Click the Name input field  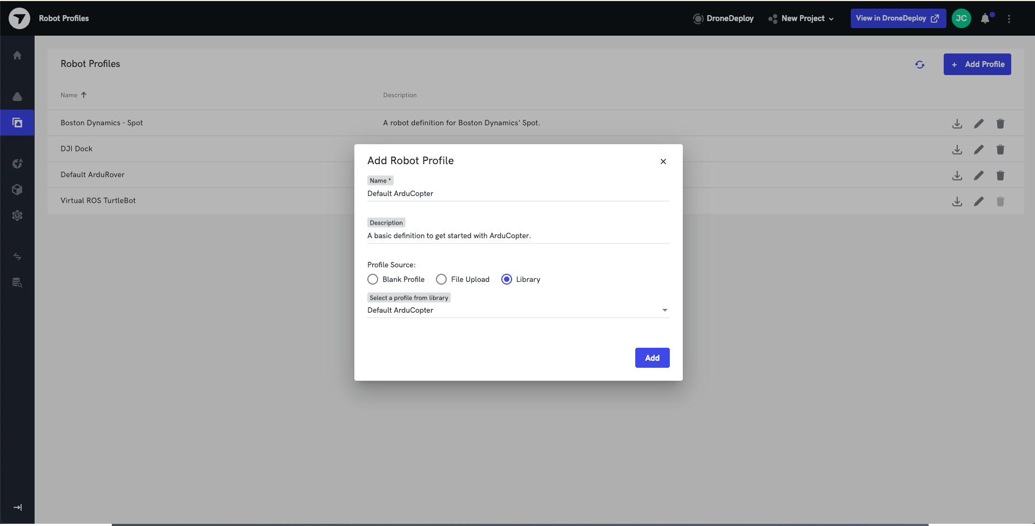tap(518, 193)
